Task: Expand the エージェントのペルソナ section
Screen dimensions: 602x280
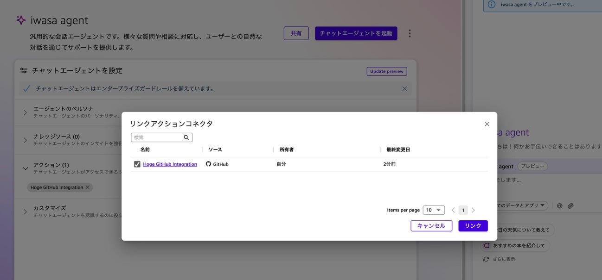Action: coord(26,112)
